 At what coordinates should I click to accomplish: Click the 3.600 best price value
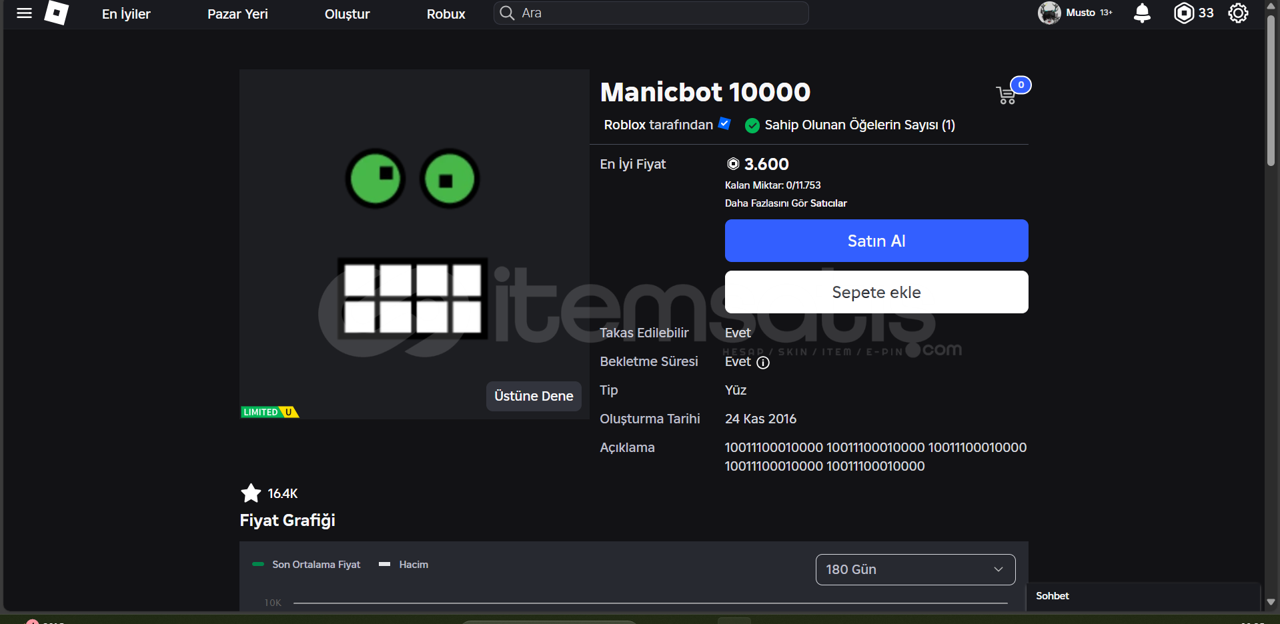766,164
